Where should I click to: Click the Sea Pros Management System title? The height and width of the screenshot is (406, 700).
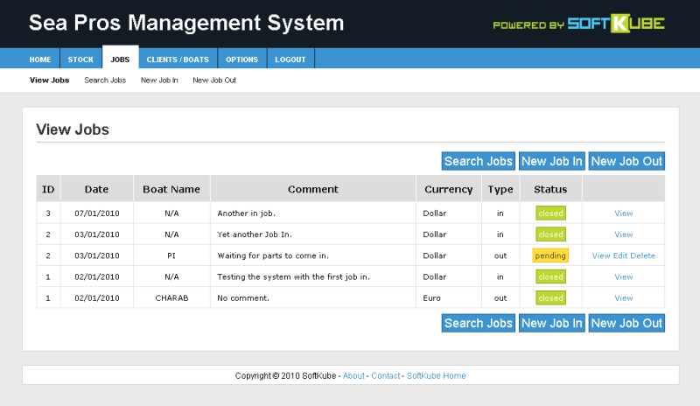186,23
